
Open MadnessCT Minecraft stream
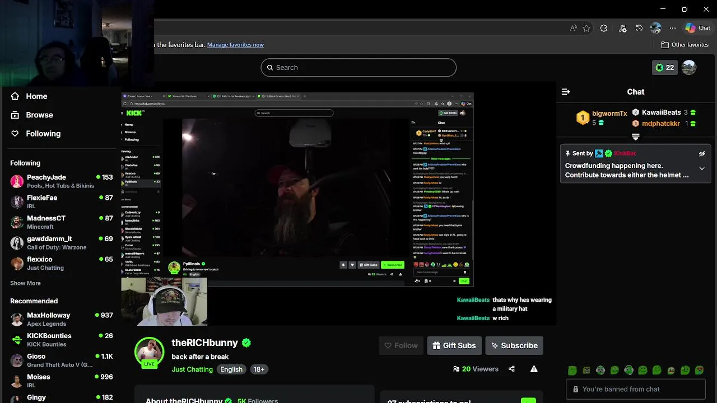click(x=62, y=222)
